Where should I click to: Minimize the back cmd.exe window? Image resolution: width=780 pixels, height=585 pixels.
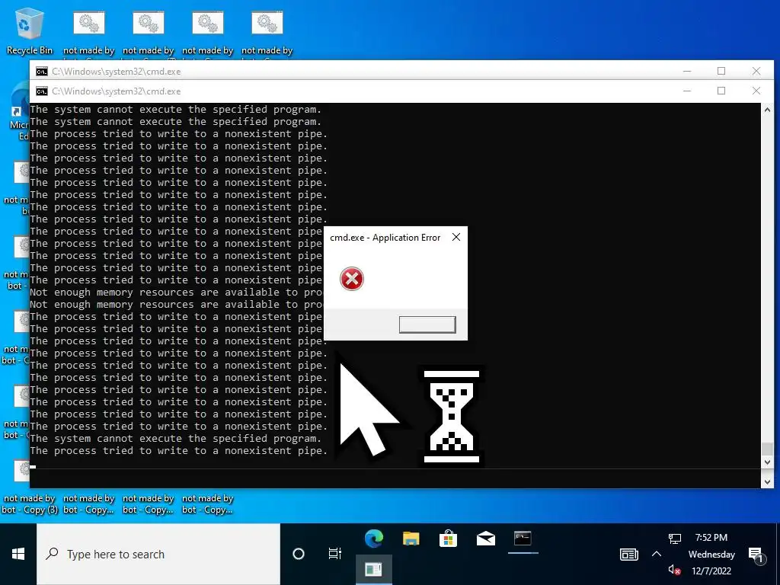click(x=687, y=71)
